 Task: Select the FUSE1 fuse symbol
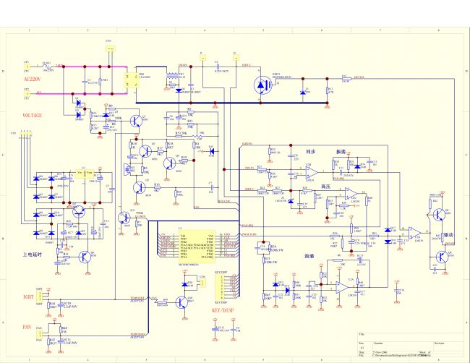click(46, 67)
